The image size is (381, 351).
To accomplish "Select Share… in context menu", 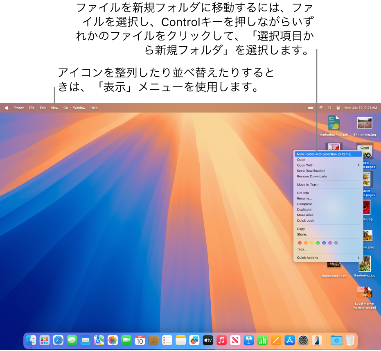I will coord(328,235).
